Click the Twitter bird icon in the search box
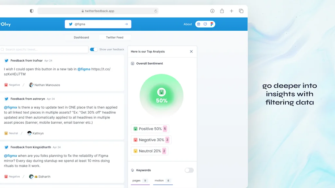The width and height of the screenshot is (335, 188). coord(71,24)
